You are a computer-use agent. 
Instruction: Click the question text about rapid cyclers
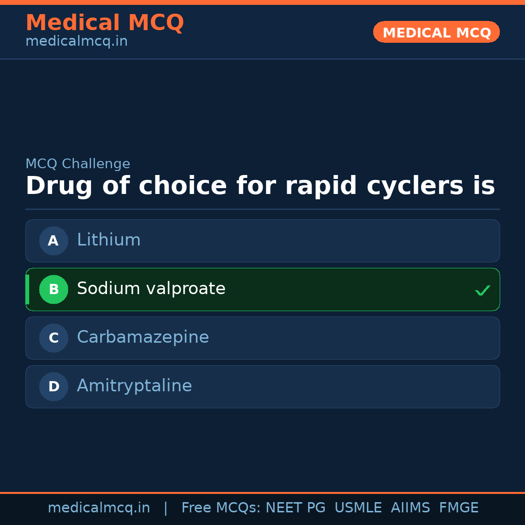pos(260,186)
